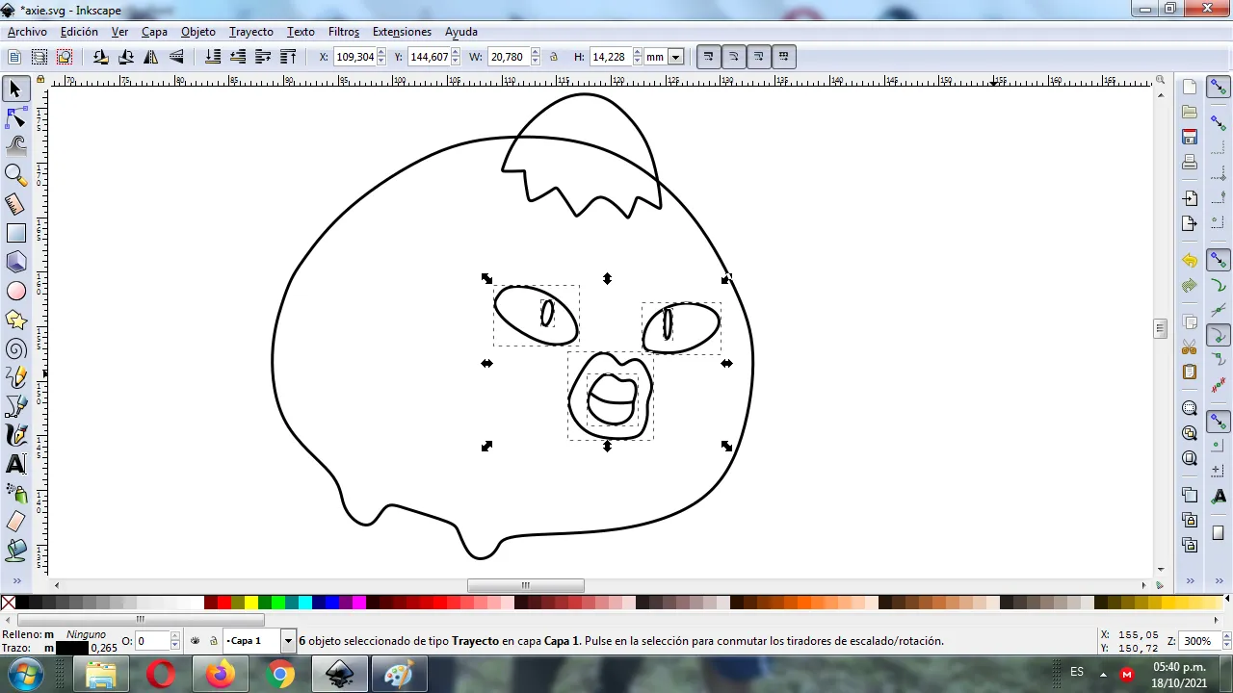Click the Paste clipboard icon
The width and height of the screenshot is (1233, 693).
click(1190, 372)
